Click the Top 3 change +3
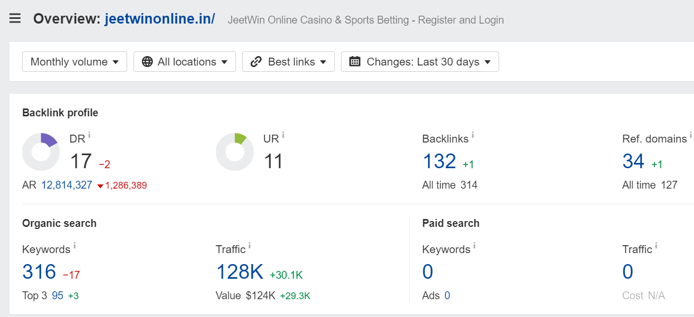694x317 pixels. point(73,296)
